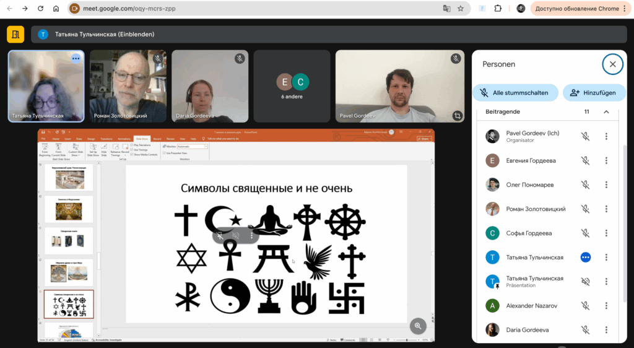Screen dimensions: 634x348
Task: Open three-dot menu on Татьяна Тульчинская's video tile
Action: pyautogui.click(x=76, y=58)
